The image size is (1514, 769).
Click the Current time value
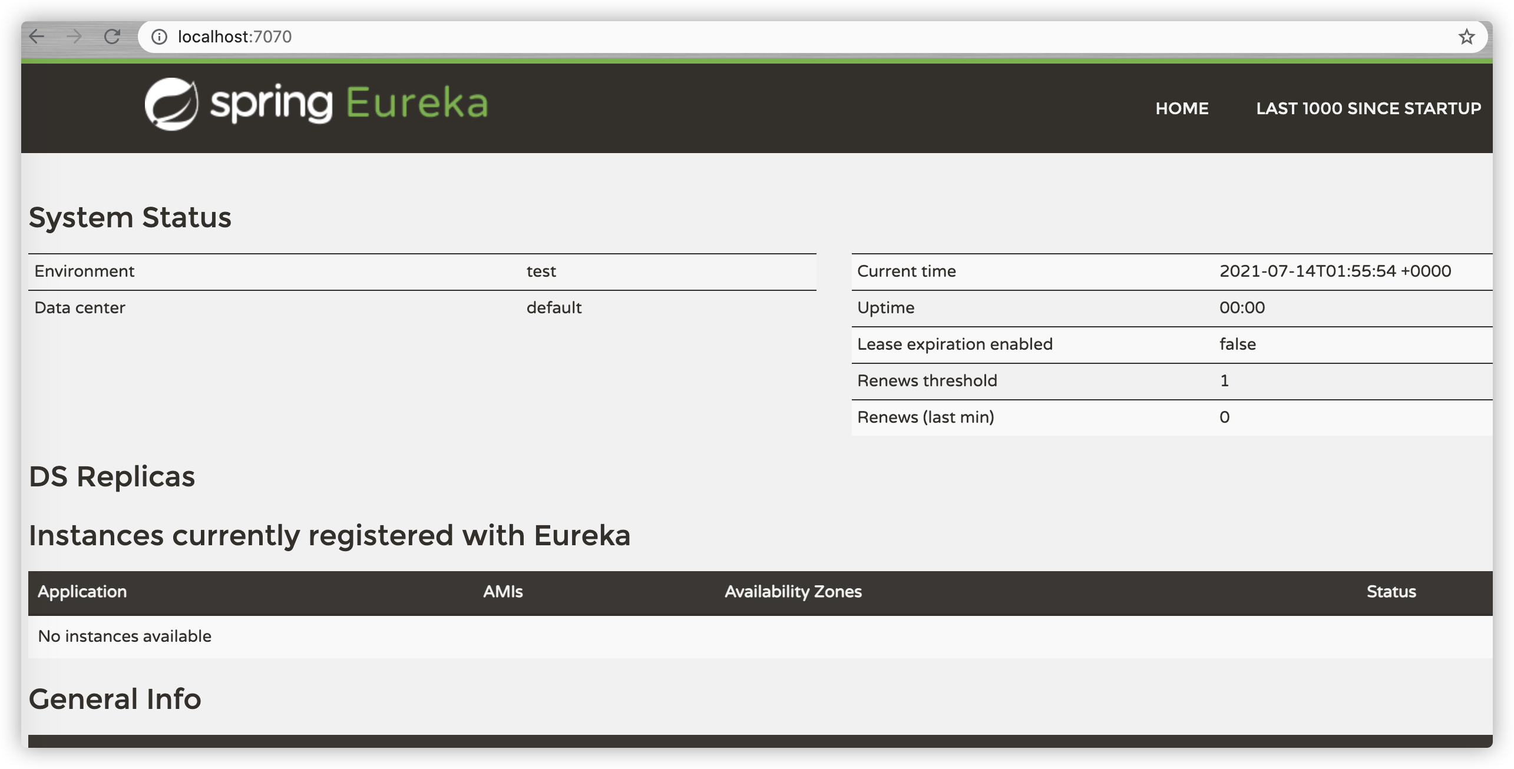click(x=1335, y=271)
